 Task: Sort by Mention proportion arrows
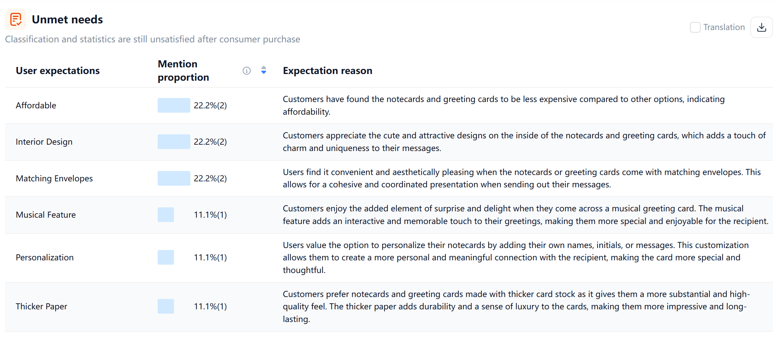pyautogui.click(x=264, y=70)
